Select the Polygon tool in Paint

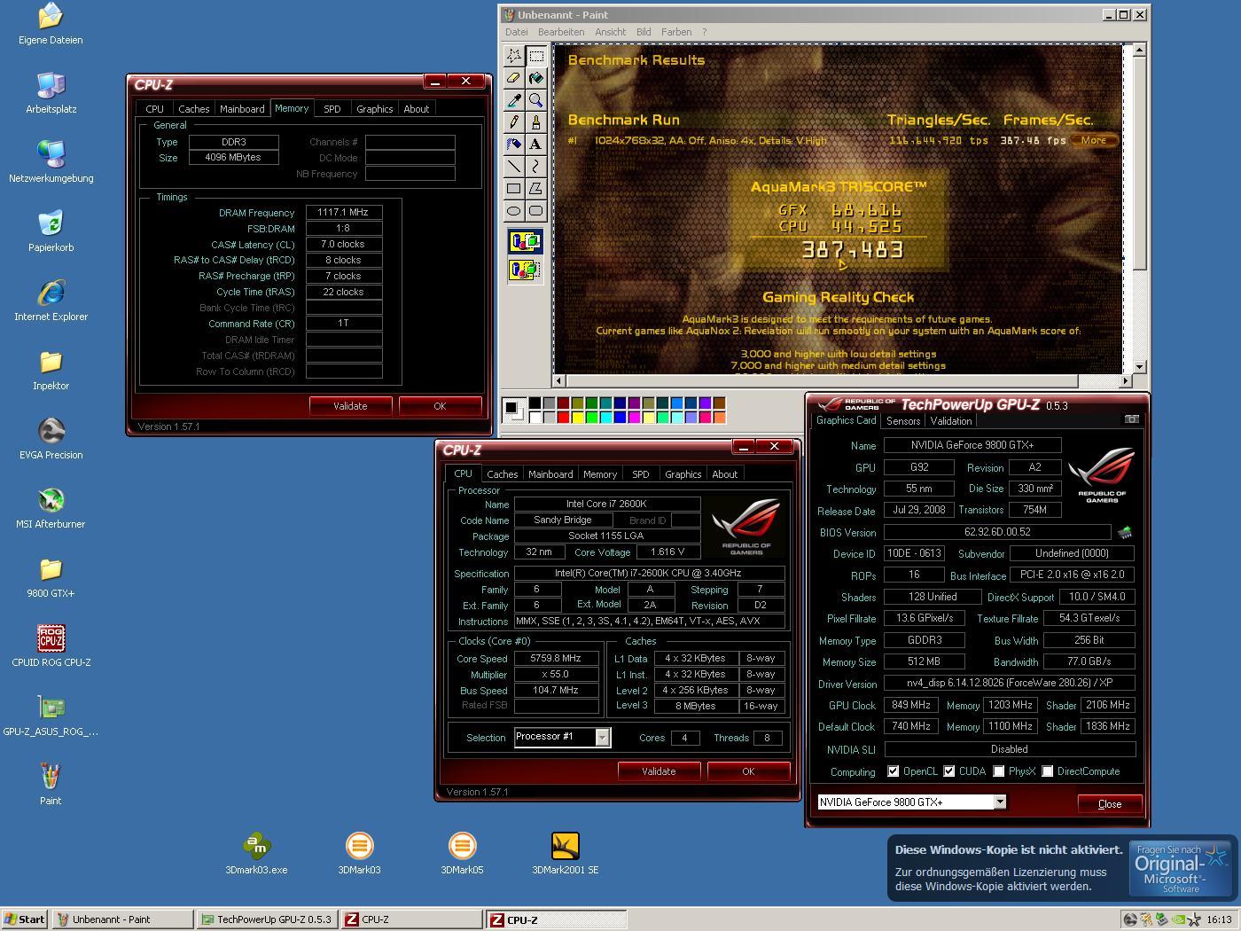536,188
